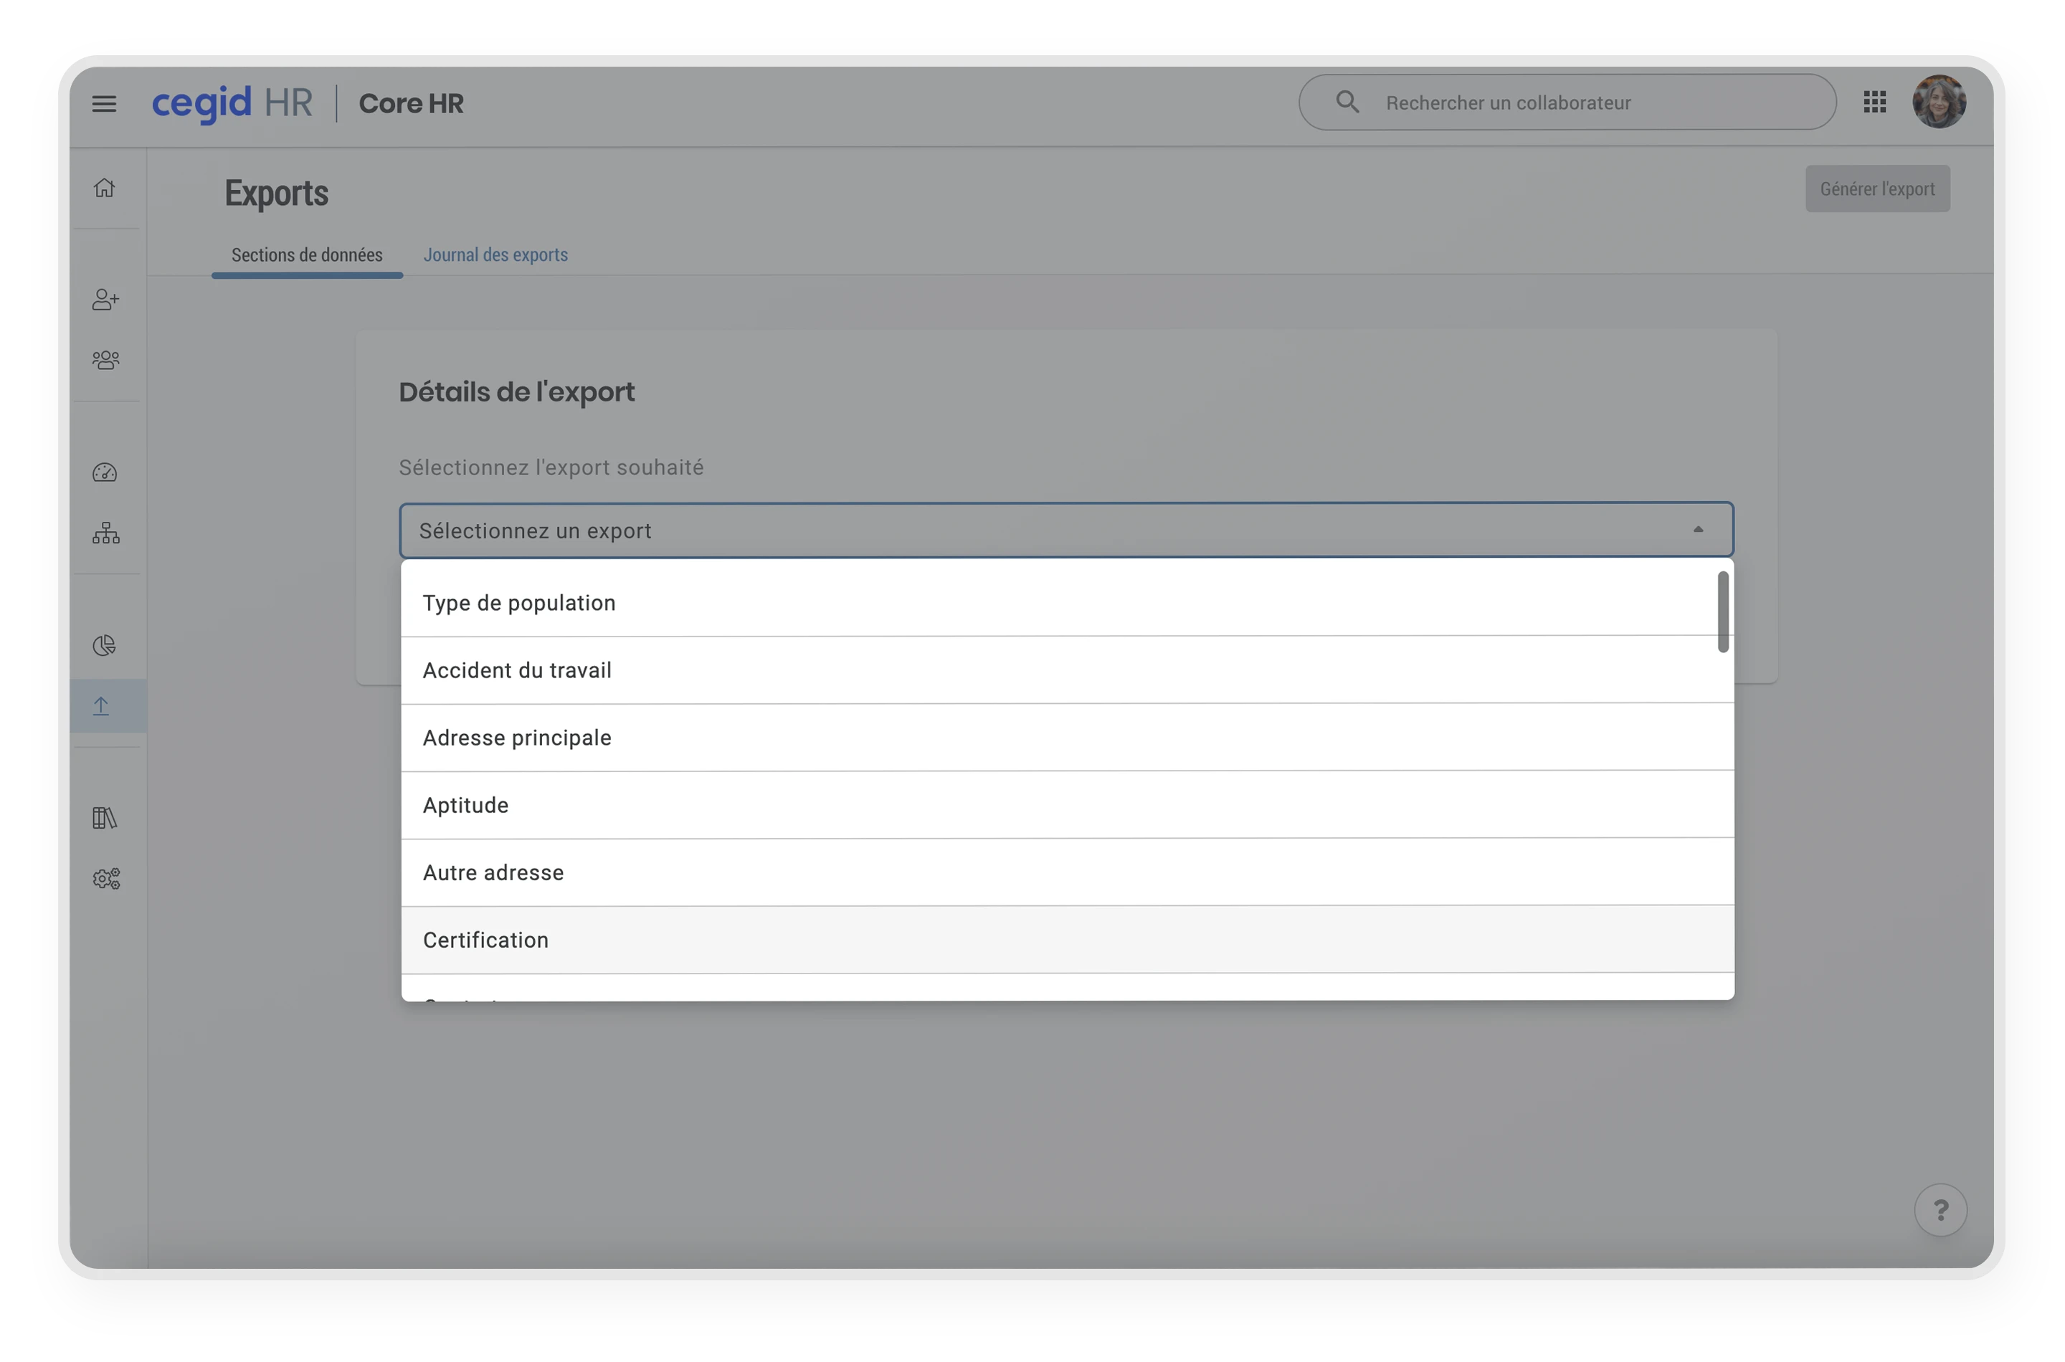This screenshot has height=1362, width=2065.
Task: Open the dashboard gauge sidebar icon
Action: [105, 472]
